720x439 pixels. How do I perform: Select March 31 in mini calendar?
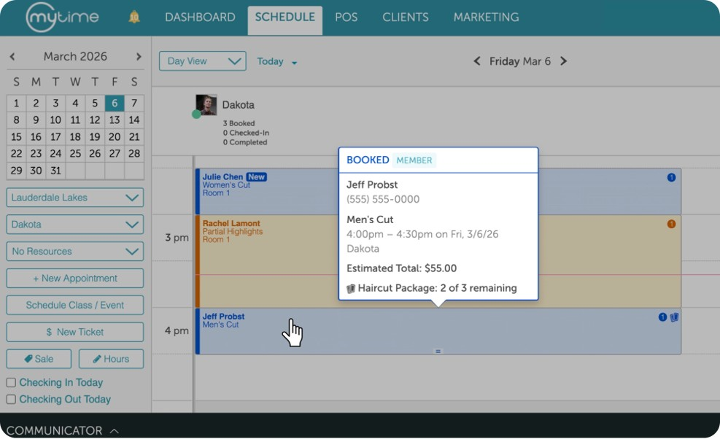click(x=55, y=171)
